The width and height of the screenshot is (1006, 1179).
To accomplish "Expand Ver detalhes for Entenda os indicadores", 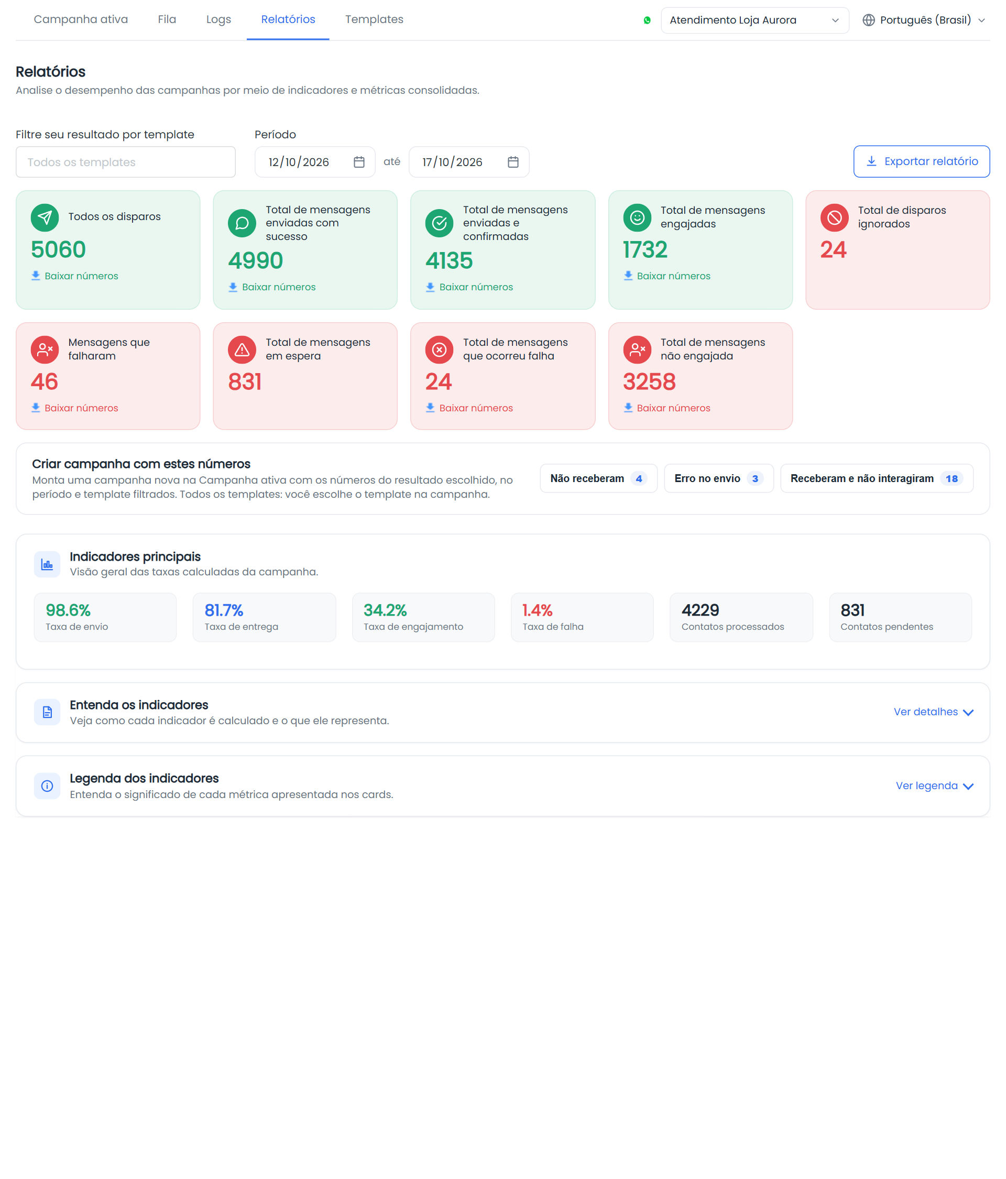I will (x=933, y=712).
